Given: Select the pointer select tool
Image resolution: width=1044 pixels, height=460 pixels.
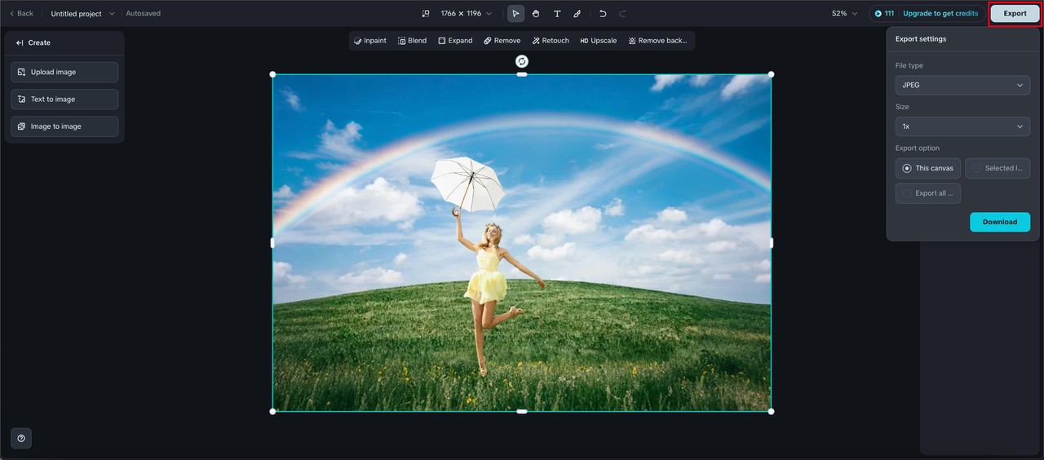Looking at the screenshot, I should [x=515, y=14].
